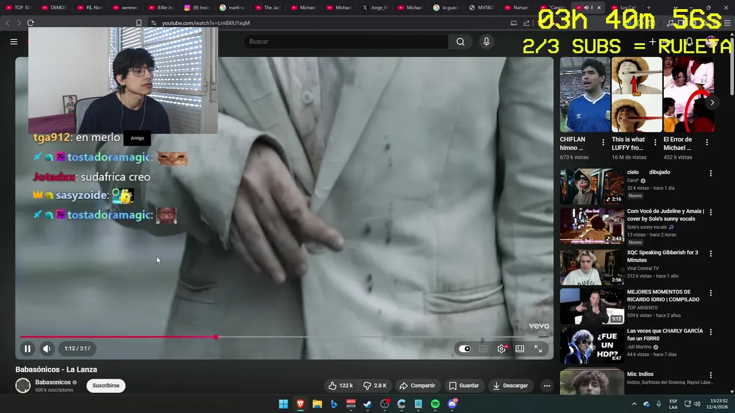Switch player to theater mode

click(x=520, y=349)
